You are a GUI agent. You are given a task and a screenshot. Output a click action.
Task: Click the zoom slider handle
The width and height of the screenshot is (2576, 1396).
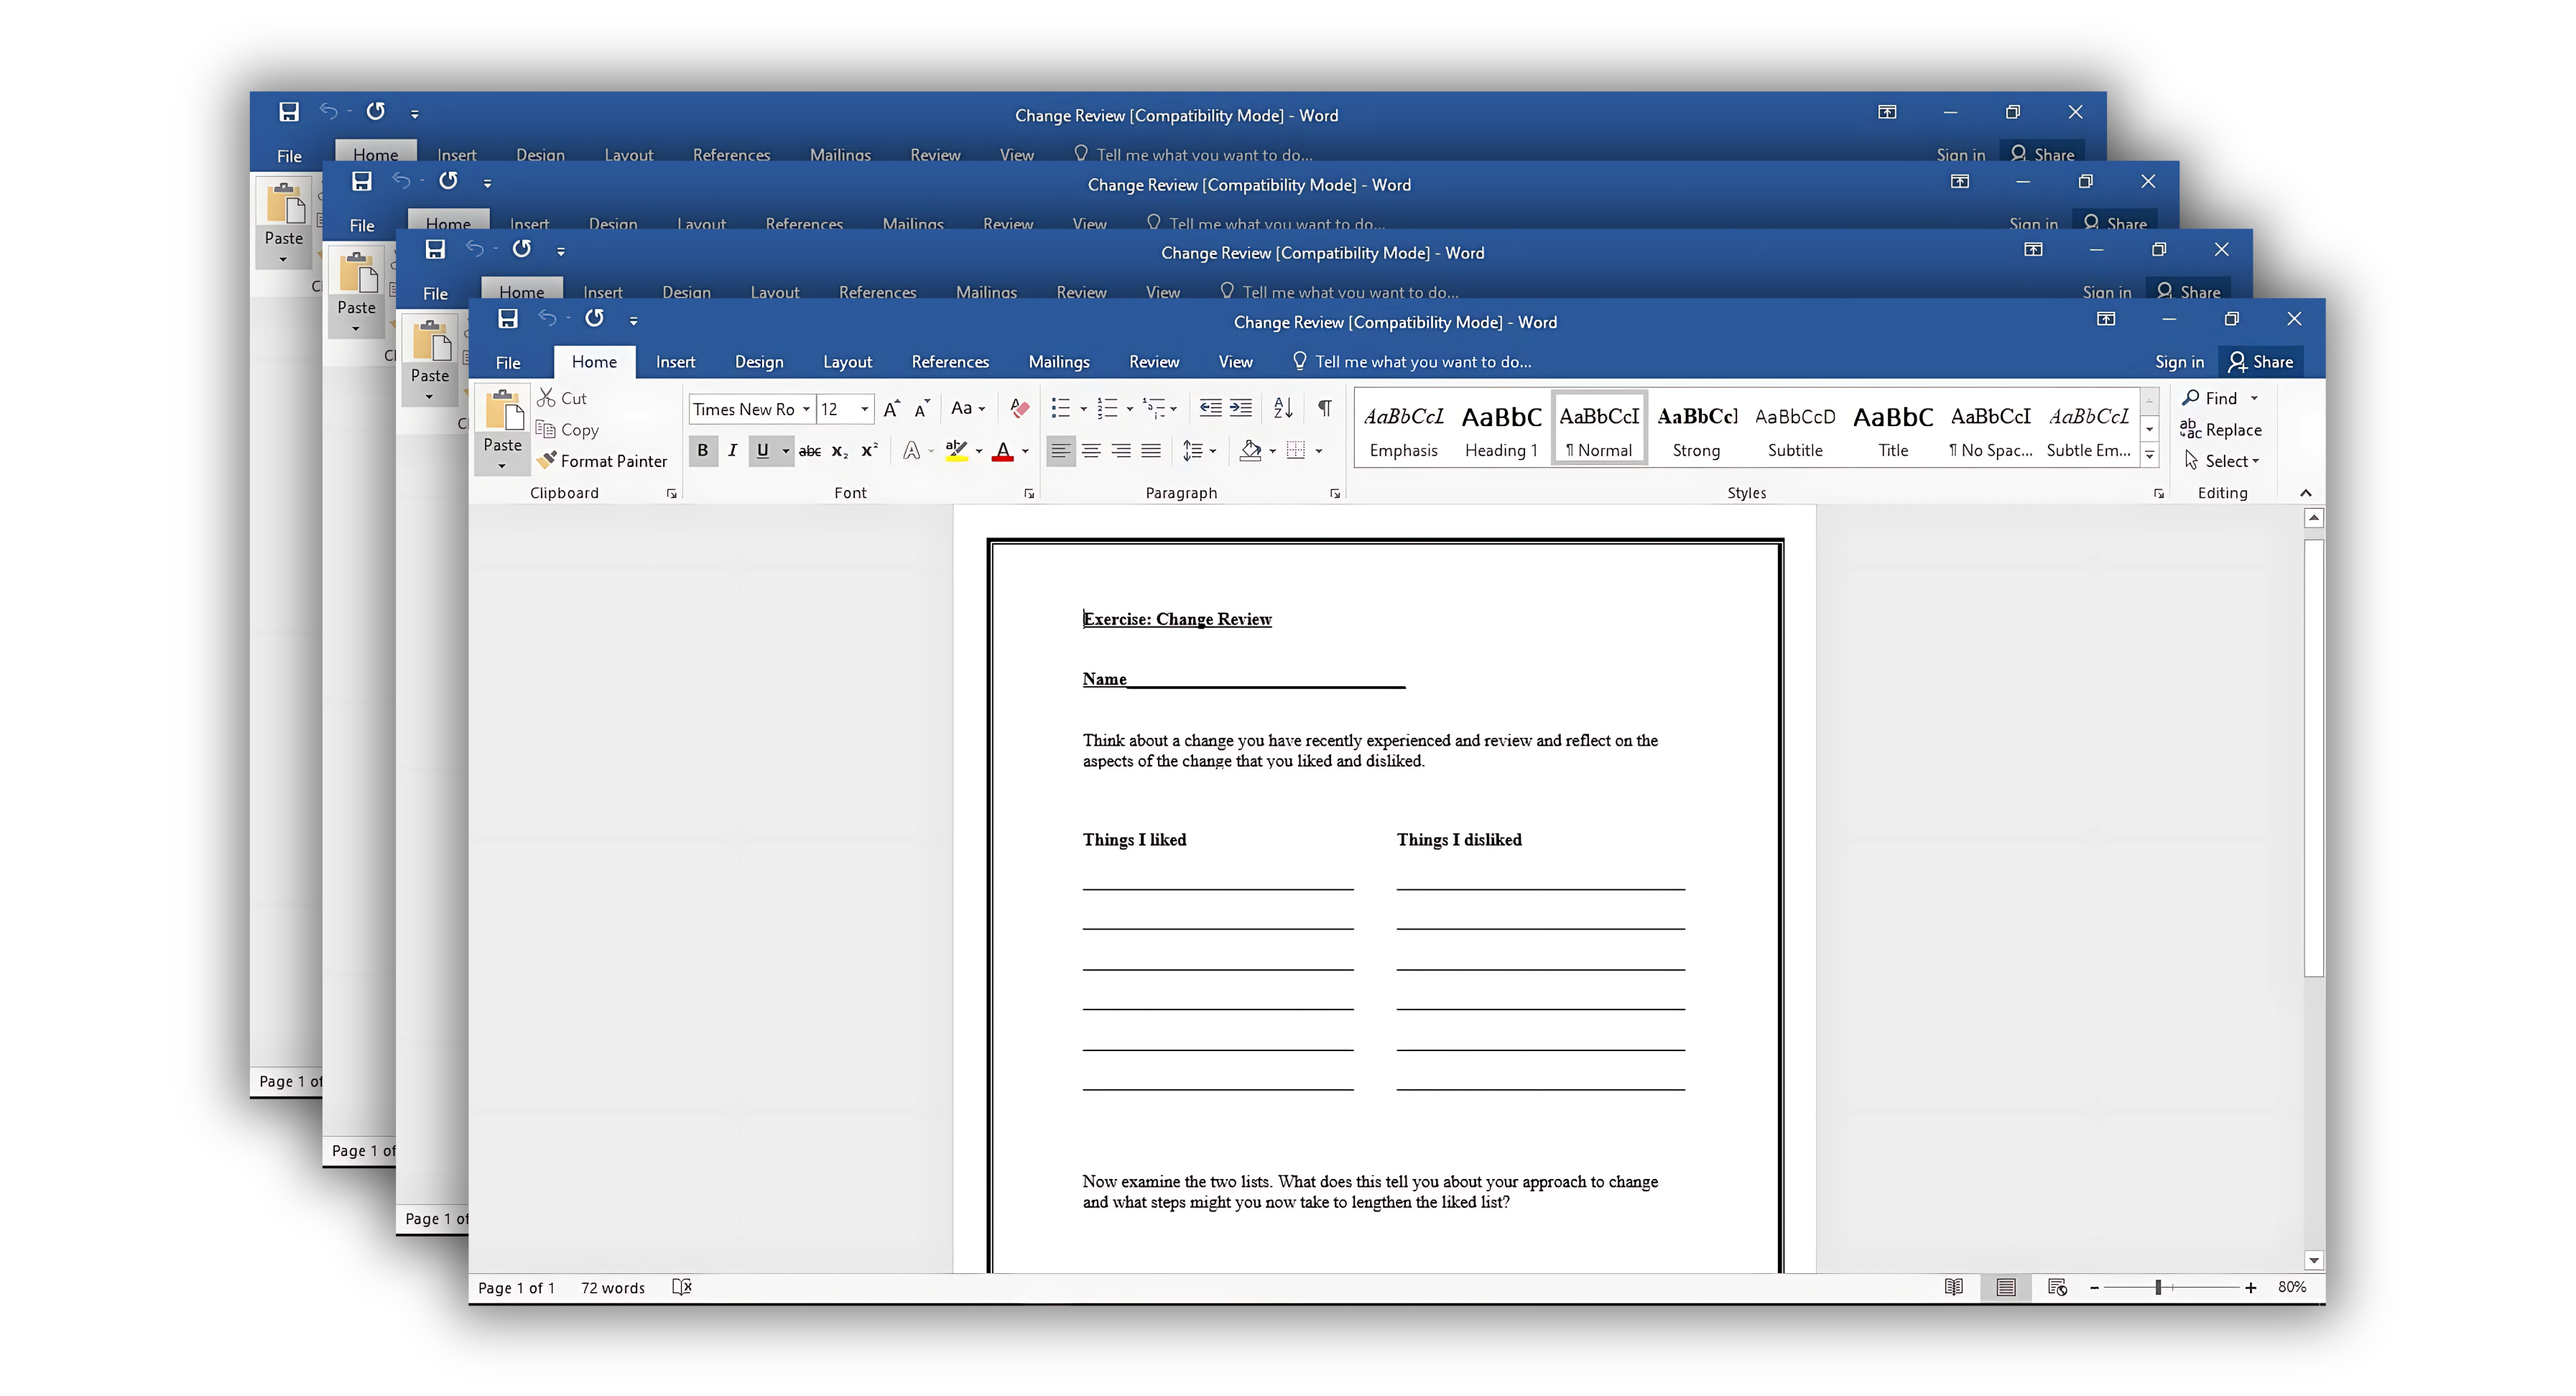(2158, 1287)
